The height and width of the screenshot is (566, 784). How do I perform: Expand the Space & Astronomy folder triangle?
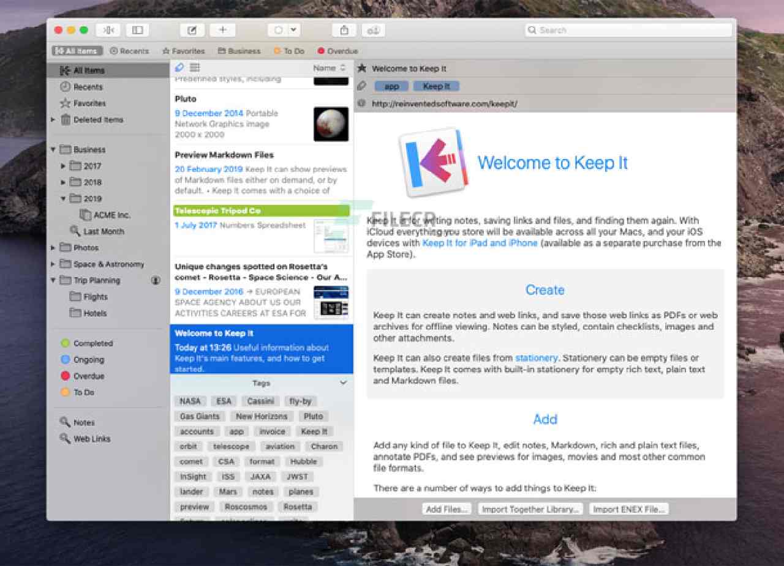(x=53, y=264)
